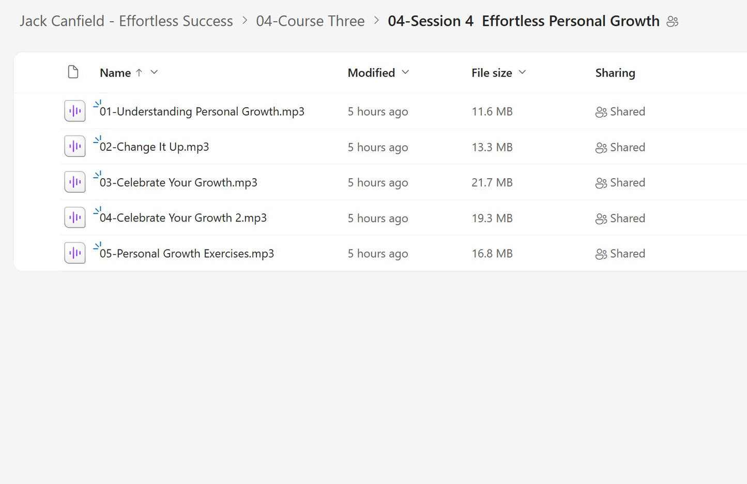Open the Modified column dropdown
This screenshot has height=484, width=747.
(x=405, y=72)
